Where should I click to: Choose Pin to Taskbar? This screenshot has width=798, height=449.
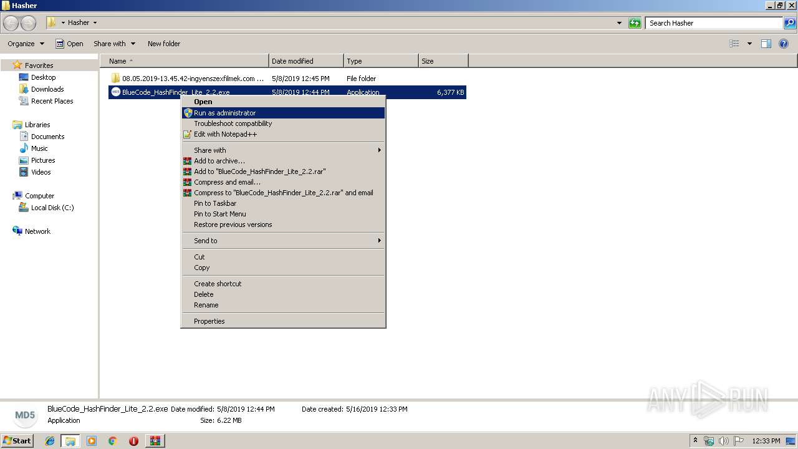click(283, 203)
